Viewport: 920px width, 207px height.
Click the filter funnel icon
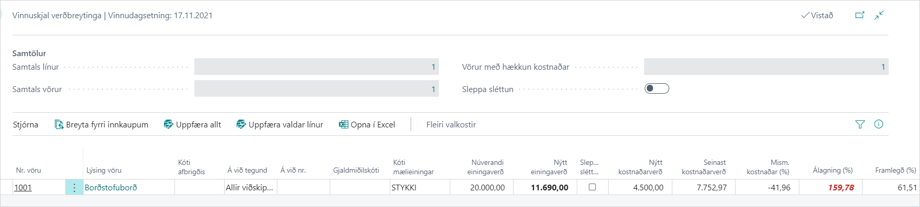[860, 124]
